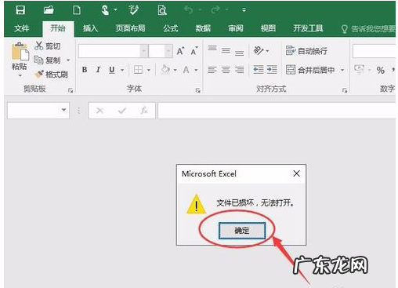The image size is (398, 288).
Task: Click the Spelling check icon in quick access toolbar
Action: 133,10
